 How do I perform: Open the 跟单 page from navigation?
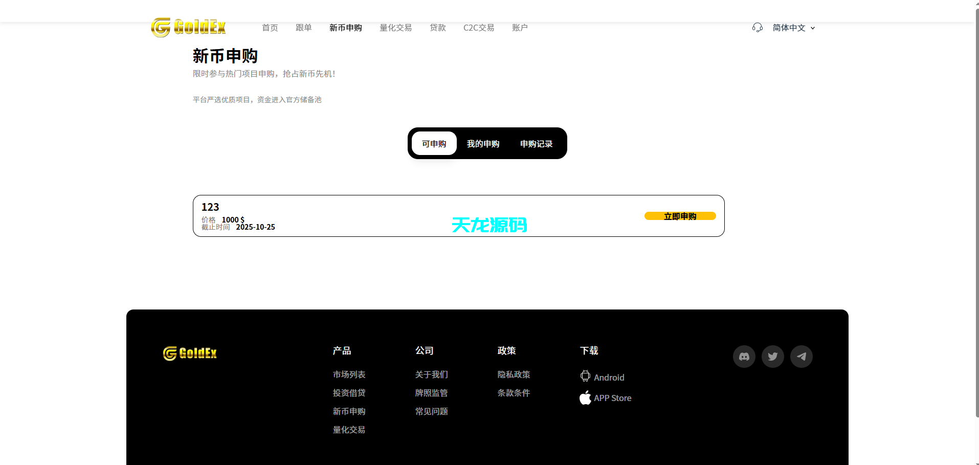point(303,28)
